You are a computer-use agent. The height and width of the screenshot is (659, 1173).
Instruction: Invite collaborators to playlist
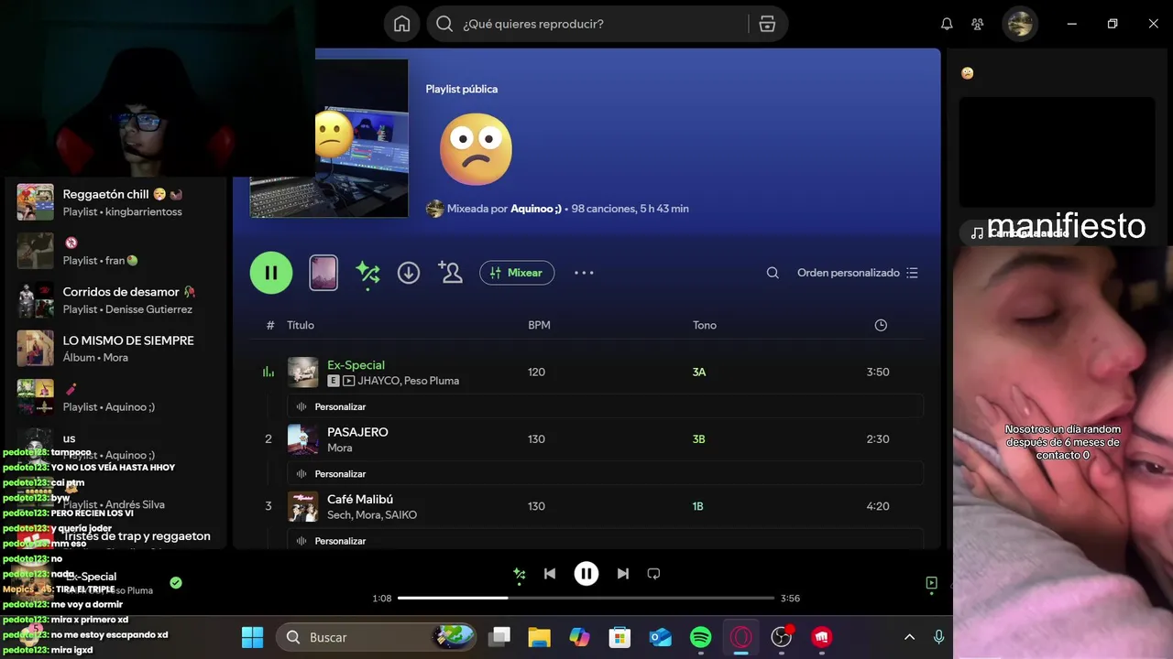450,273
